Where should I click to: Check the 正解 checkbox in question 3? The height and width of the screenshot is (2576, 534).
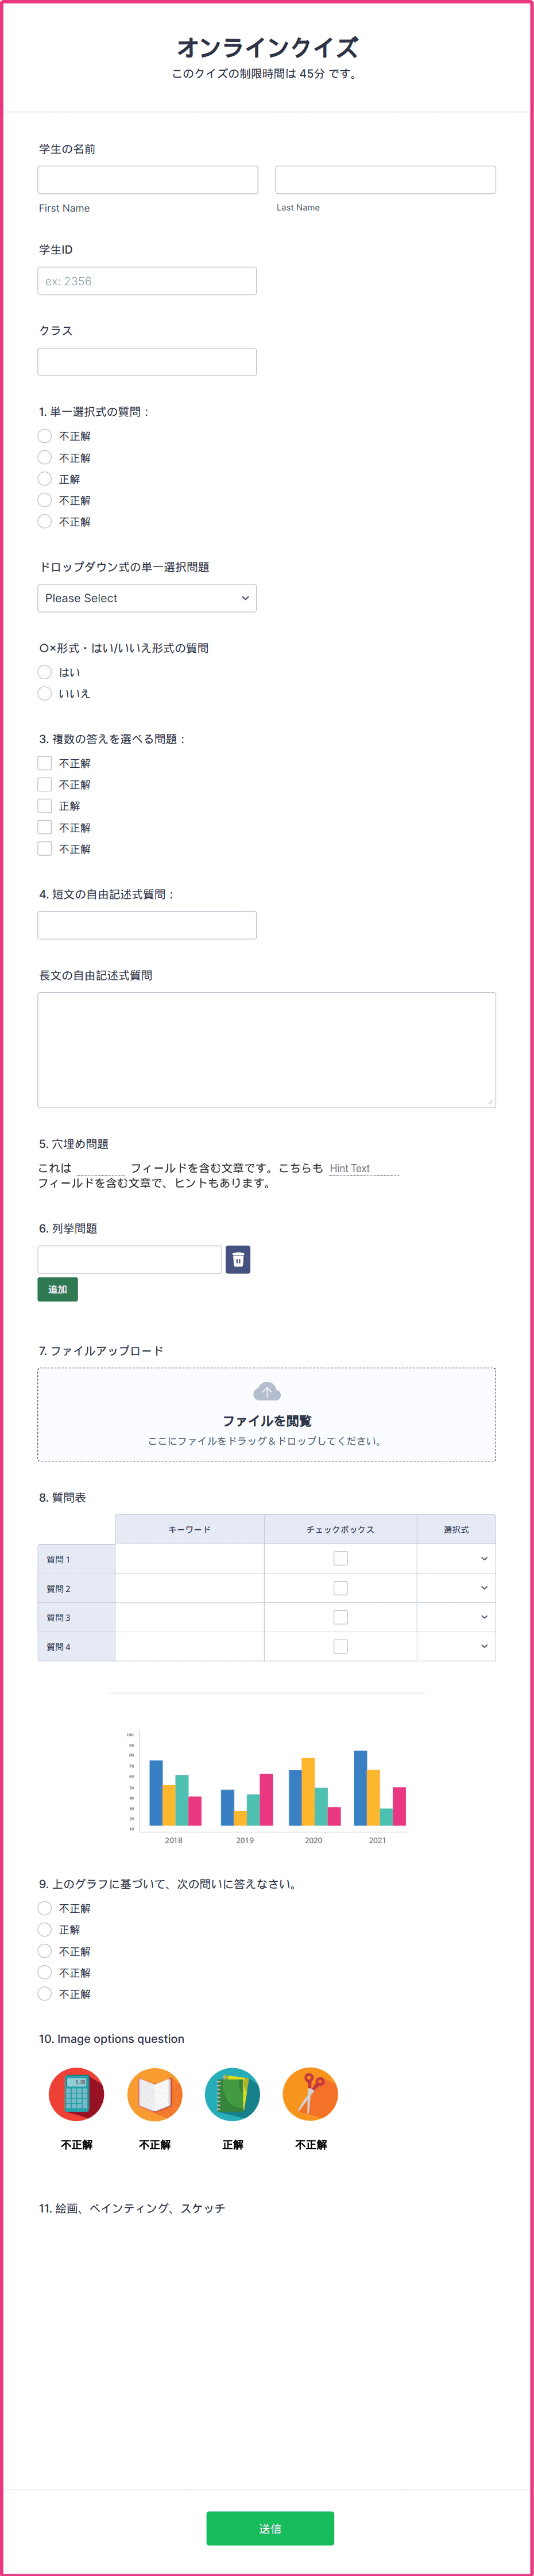[45, 806]
